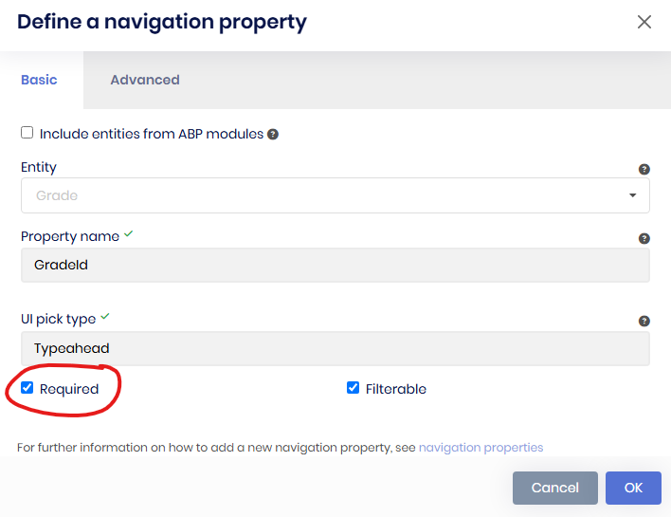Click the help icon beside ABP modules
The image size is (671, 517).
click(273, 135)
